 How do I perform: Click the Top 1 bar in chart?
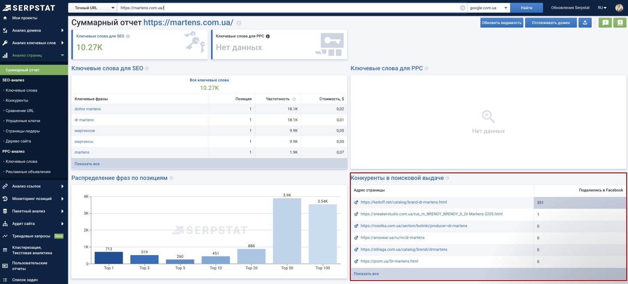coord(109,258)
